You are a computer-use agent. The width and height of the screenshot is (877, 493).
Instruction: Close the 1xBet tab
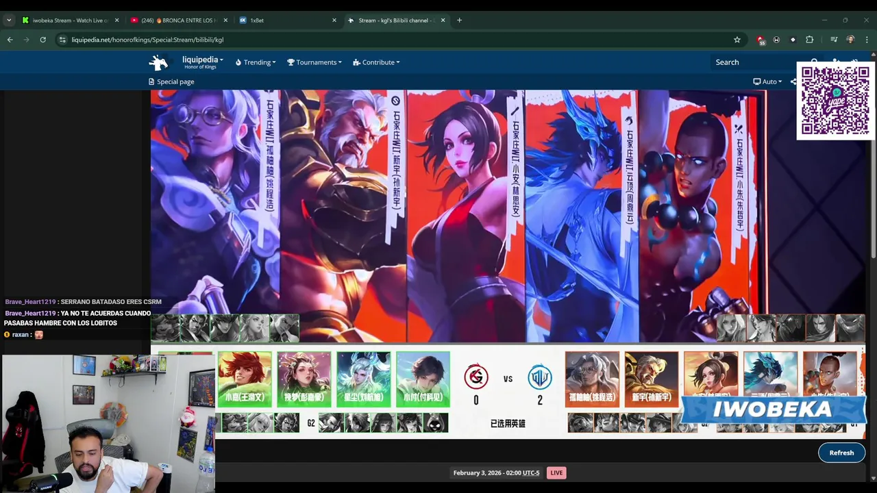tap(334, 21)
